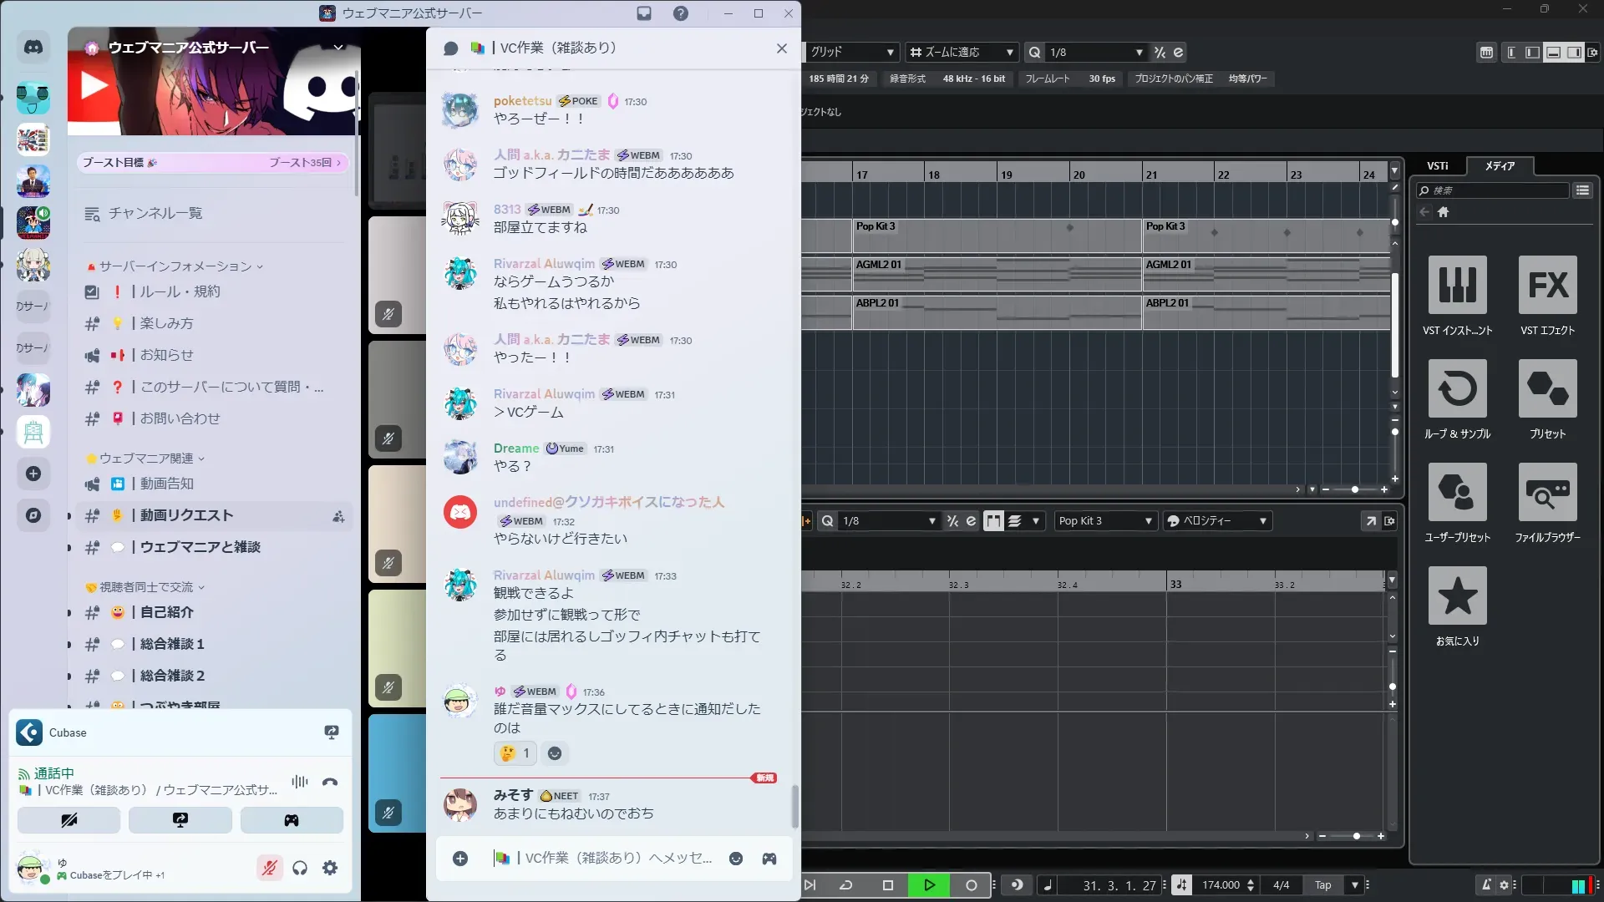Click the horizontal zoom slider in key editor
1604x902 pixels.
pyautogui.click(x=1355, y=836)
